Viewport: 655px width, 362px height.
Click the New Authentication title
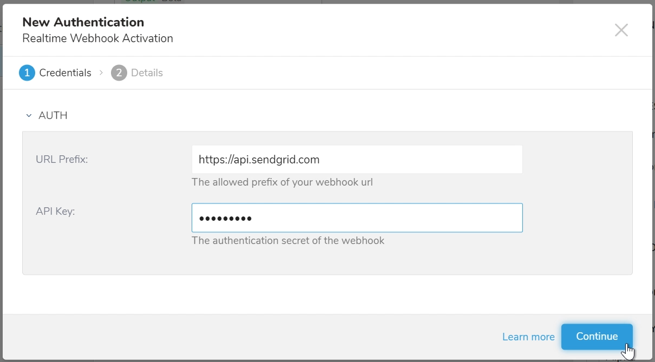coord(83,22)
